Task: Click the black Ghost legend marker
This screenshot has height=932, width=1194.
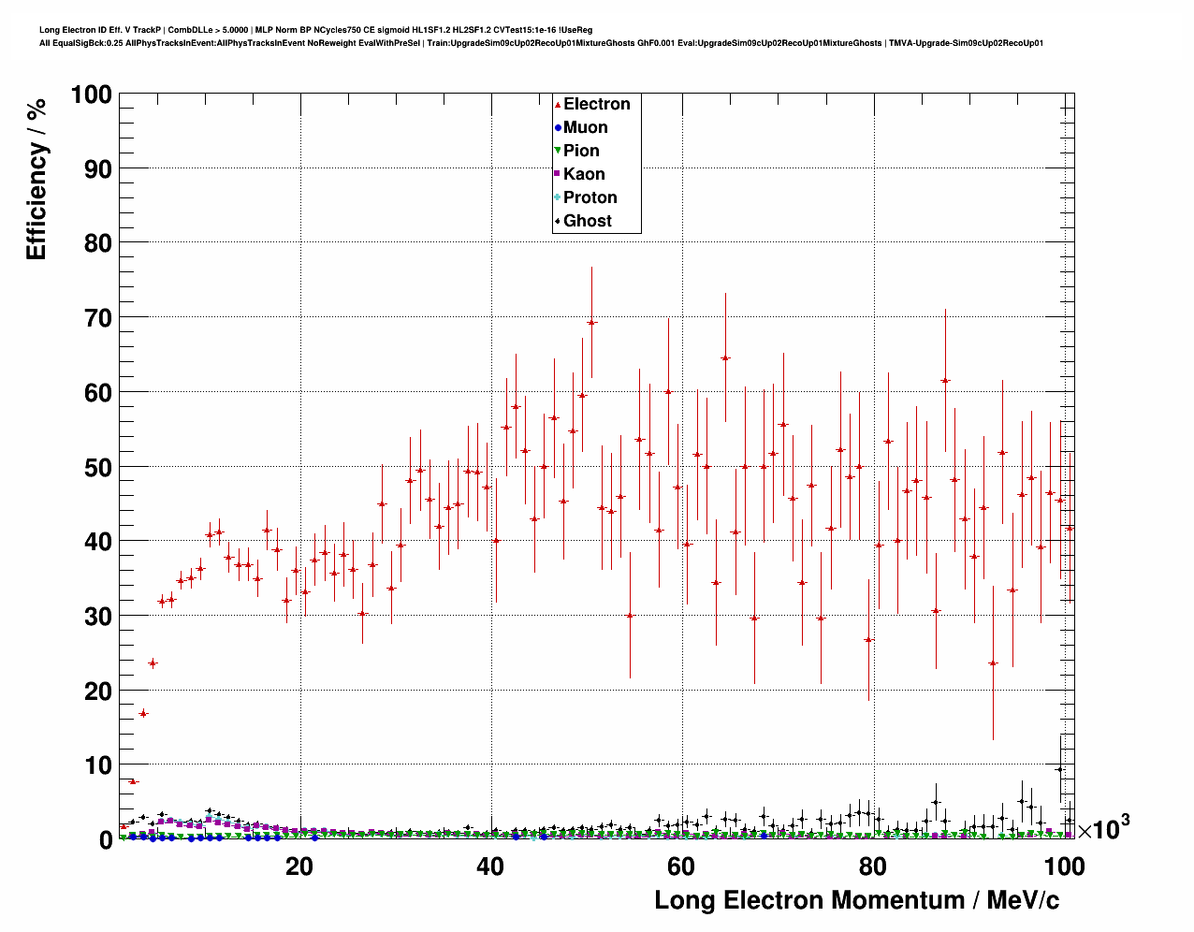Action: point(559,221)
